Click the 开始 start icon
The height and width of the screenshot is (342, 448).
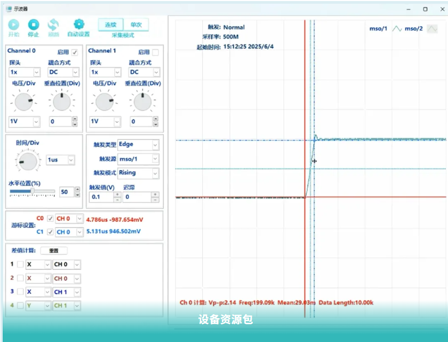click(x=13, y=25)
